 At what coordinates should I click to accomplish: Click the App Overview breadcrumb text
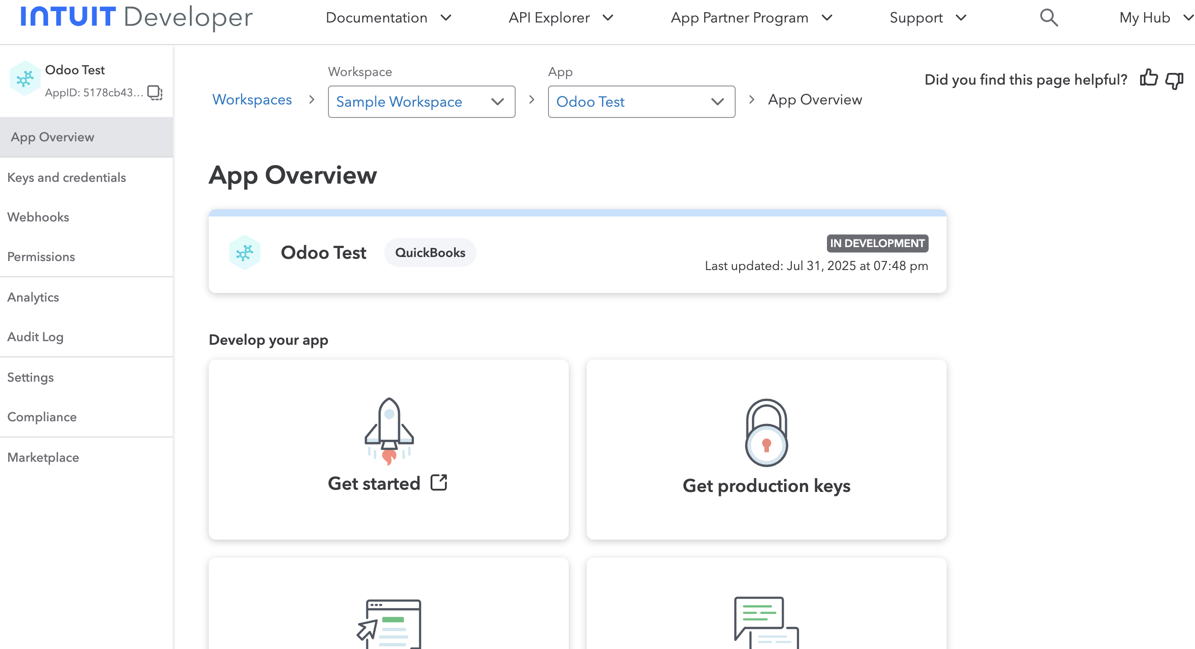pyautogui.click(x=815, y=99)
